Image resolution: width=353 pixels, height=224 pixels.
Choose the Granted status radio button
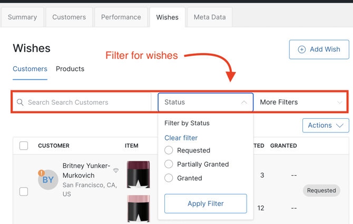tap(169, 178)
